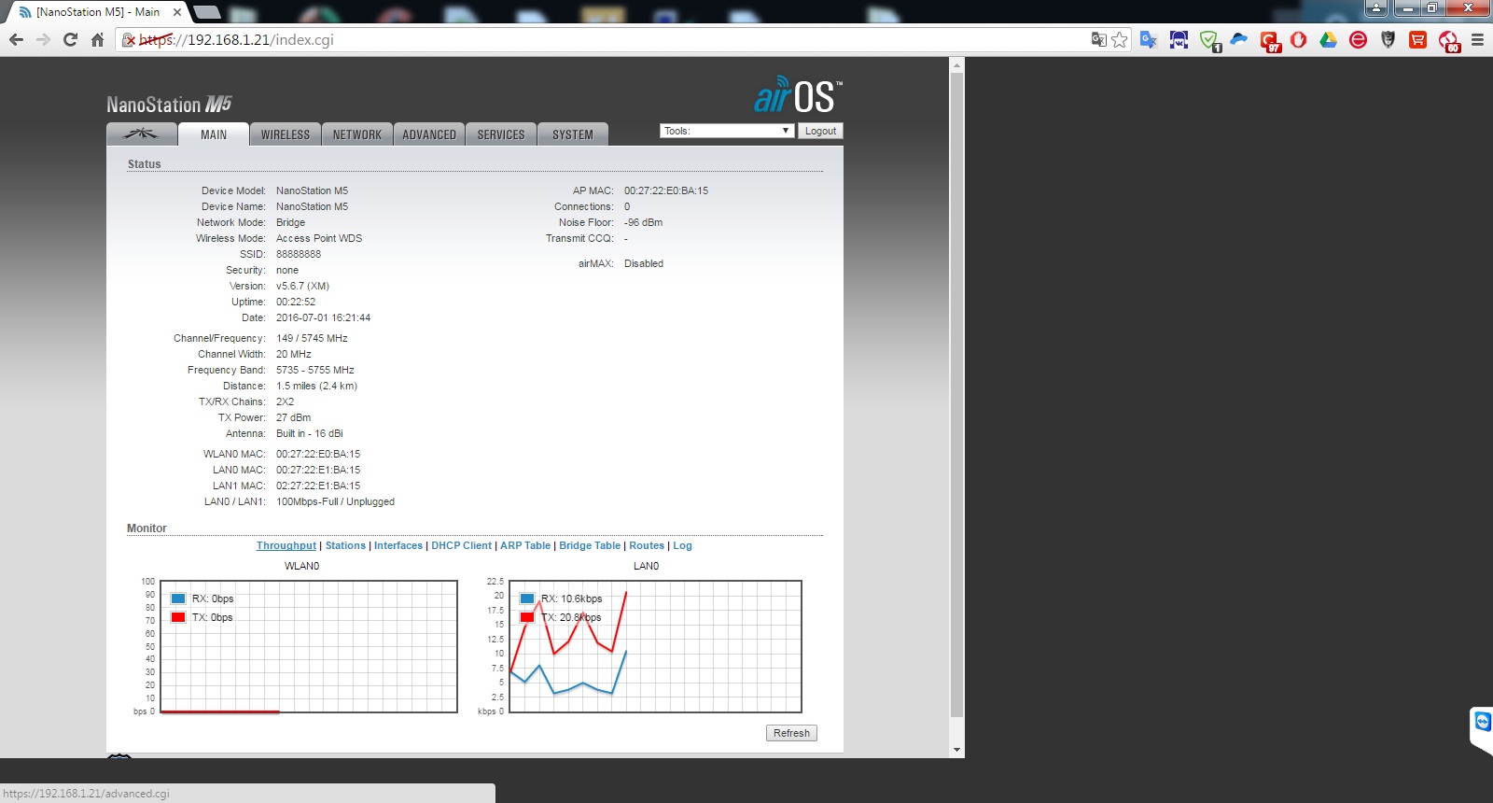The height and width of the screenshot is (803, 1493).
Task: Click LAN1 MAC value 02:27:22:E1:BA:15
Action: tap(318, 486)
